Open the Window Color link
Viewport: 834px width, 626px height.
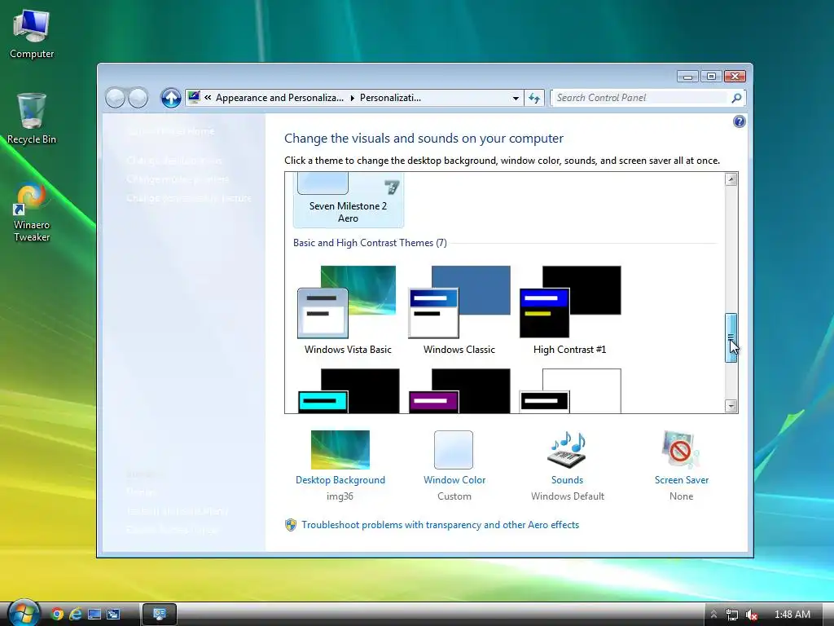click(454, 480)
